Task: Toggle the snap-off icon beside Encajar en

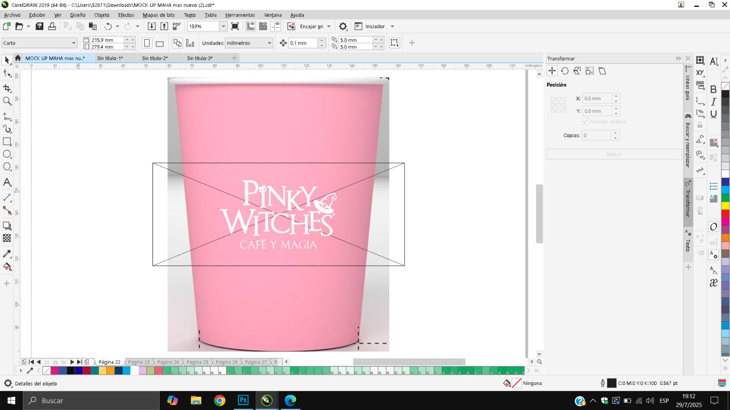Action: [x=291, y=26]
